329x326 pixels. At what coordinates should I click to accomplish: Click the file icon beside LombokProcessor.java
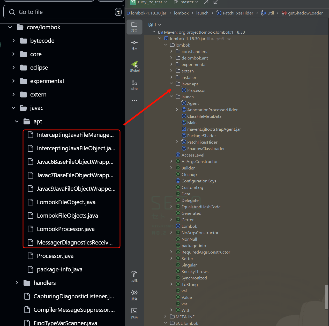pyautogui.click(x=31, y=229)
